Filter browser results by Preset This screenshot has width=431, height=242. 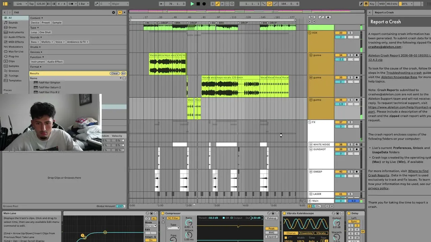pyautogui.click(x=46, y=23)
